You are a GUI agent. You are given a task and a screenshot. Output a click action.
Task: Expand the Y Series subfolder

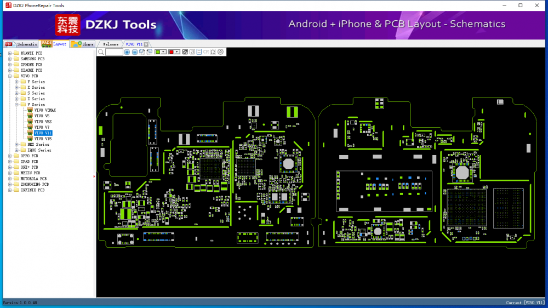click(16, 82)
